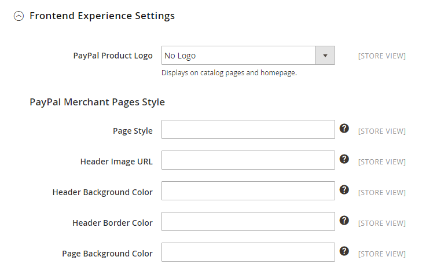Click the Page Style input field
This screenshot has height=275, width=426.
248,129
